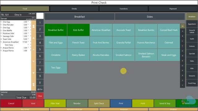The width and height of the screenshot is (198, 111).
Task: Filter items by letter O
Action: click(183, 66)
